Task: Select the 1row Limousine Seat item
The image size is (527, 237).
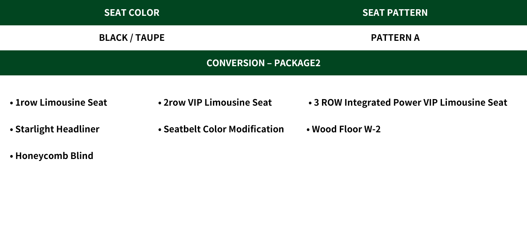Action: tap(61, 102)
